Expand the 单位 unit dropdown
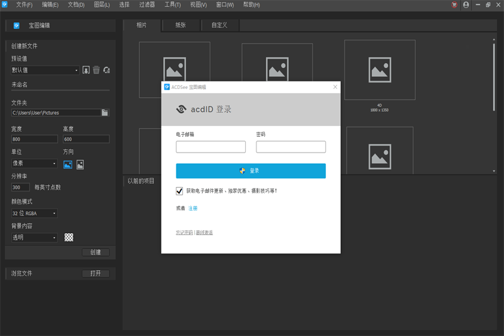The image size is (504, 336). (34, 164)
